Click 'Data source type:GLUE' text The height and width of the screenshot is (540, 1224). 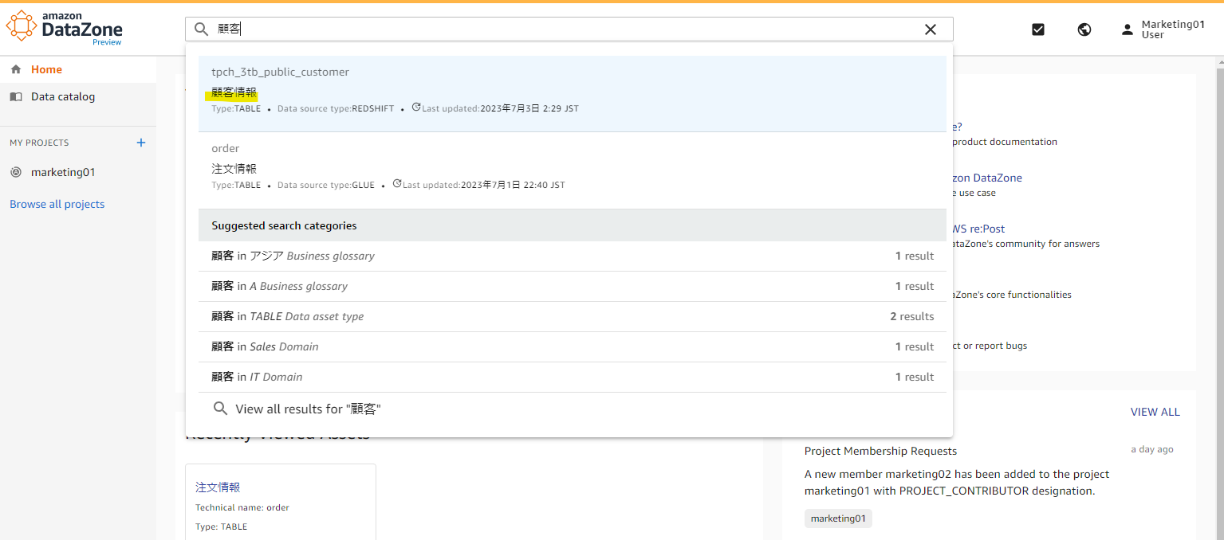pos(326,185)
